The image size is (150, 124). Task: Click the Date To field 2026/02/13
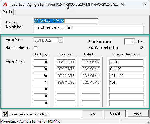[91, 69]
